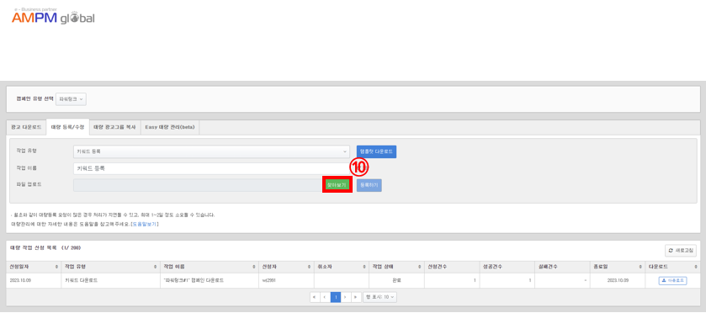Click the 성공건수 column header
This screenshot has height=313, width=706.
point(507,267)
